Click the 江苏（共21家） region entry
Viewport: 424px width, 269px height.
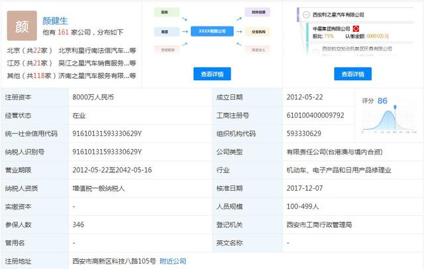click(29, 63)
